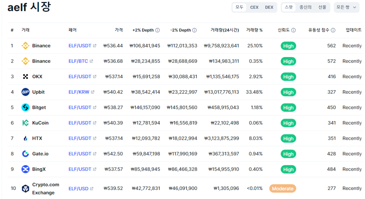Open the 모든 쌍 pairs dropdown
This screenshot has width=365, height=199.
(346, 7)
